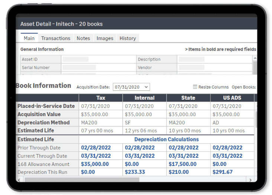Open the Transactions tab
The width and height of the screenshot is (272, 195).
pos(56,38)
